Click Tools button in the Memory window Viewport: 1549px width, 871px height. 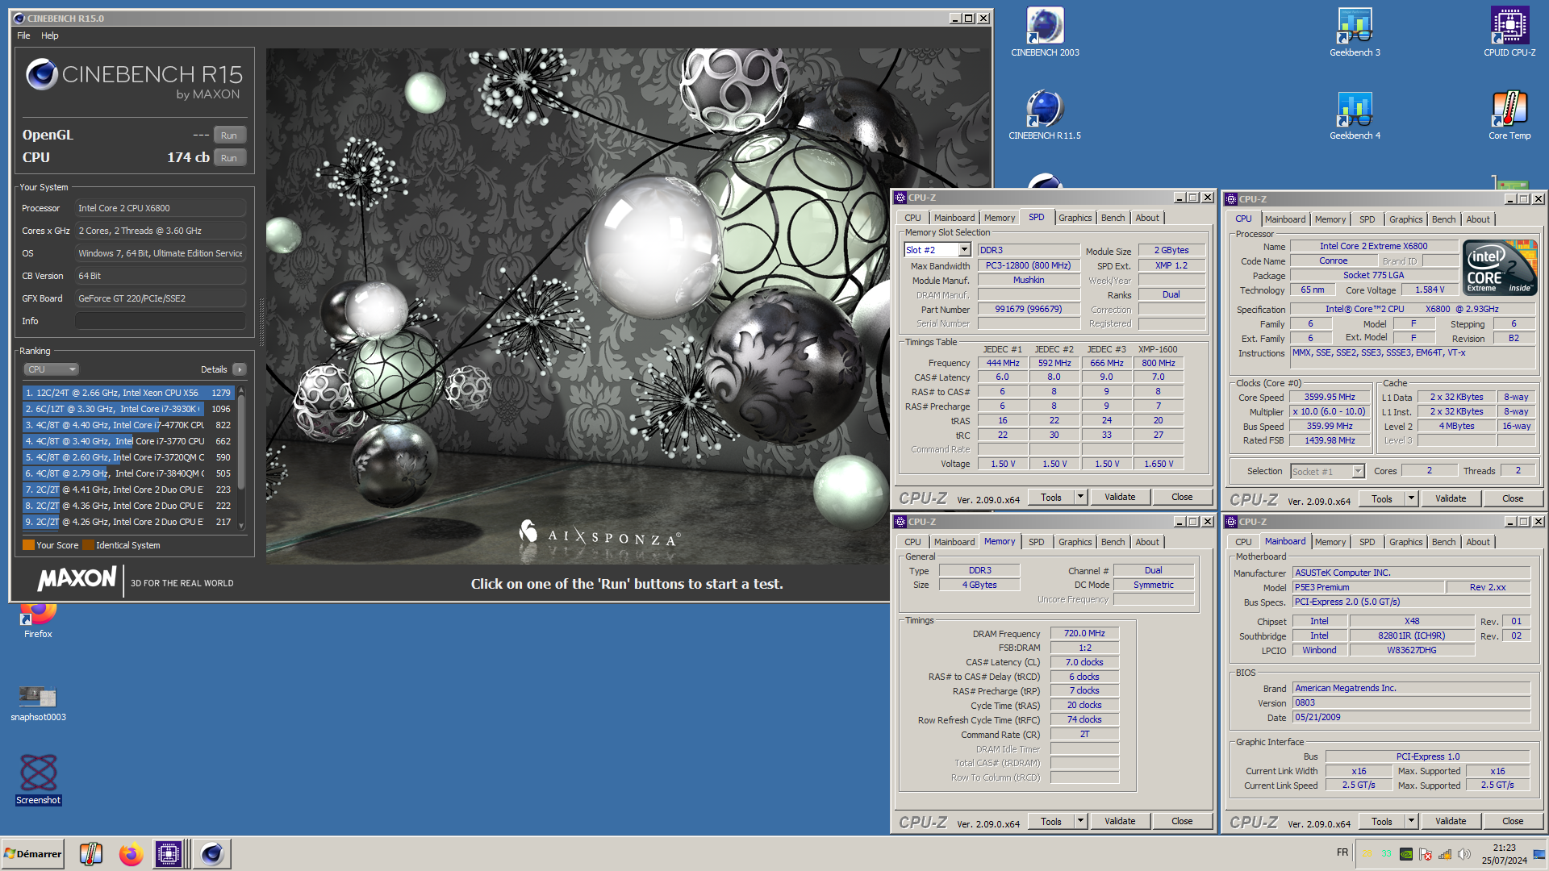(x=1050, y=821)
